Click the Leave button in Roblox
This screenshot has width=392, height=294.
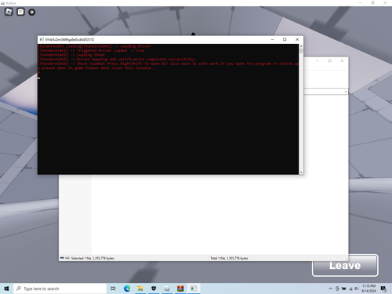(345, 265)
